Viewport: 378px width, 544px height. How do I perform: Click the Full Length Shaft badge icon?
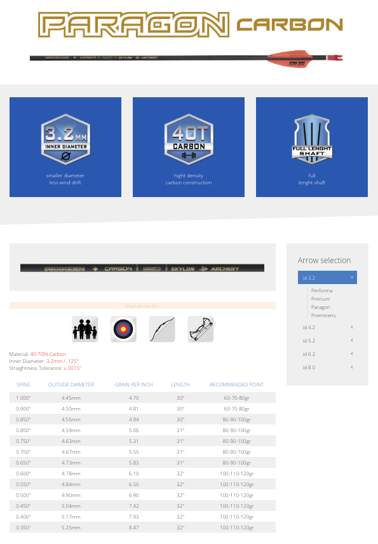[x=312, y=139]
